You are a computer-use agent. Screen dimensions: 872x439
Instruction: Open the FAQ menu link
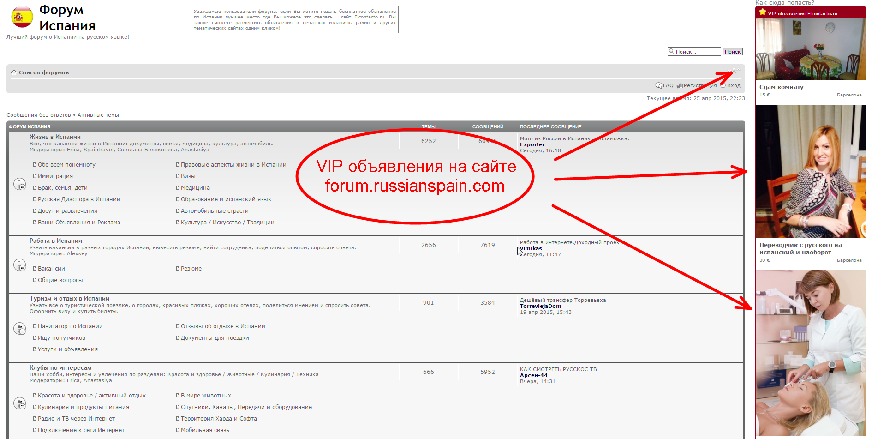tap(668, 85)
